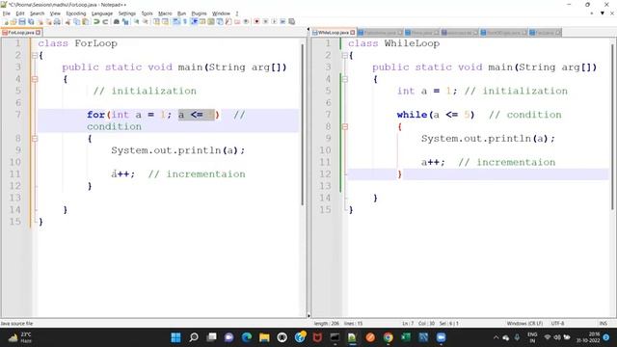Open the Language menu

click(102, 13)
